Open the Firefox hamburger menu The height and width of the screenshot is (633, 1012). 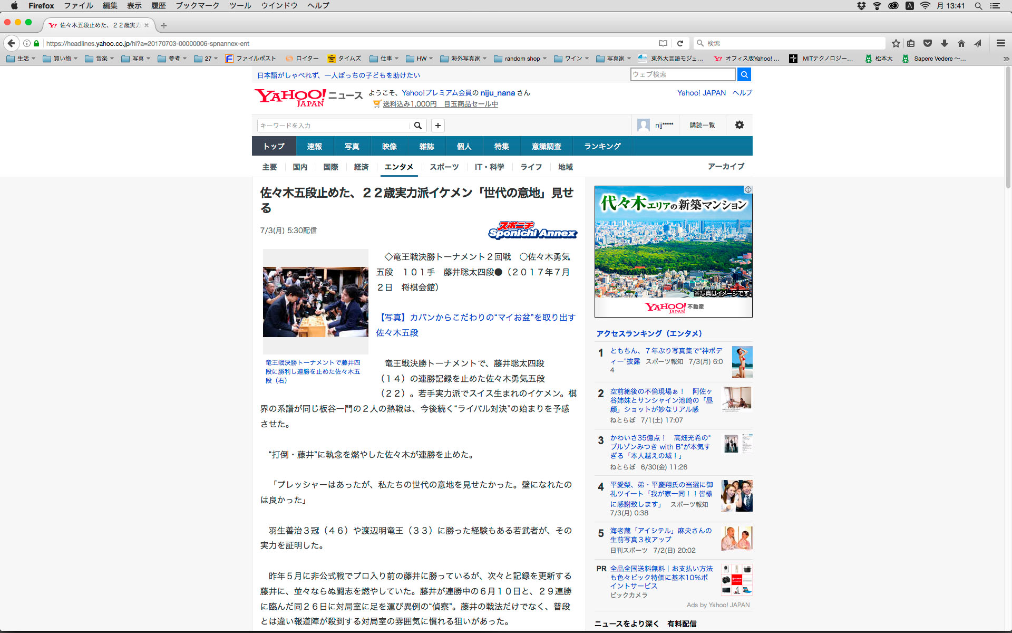click(x=1000, y=43)
